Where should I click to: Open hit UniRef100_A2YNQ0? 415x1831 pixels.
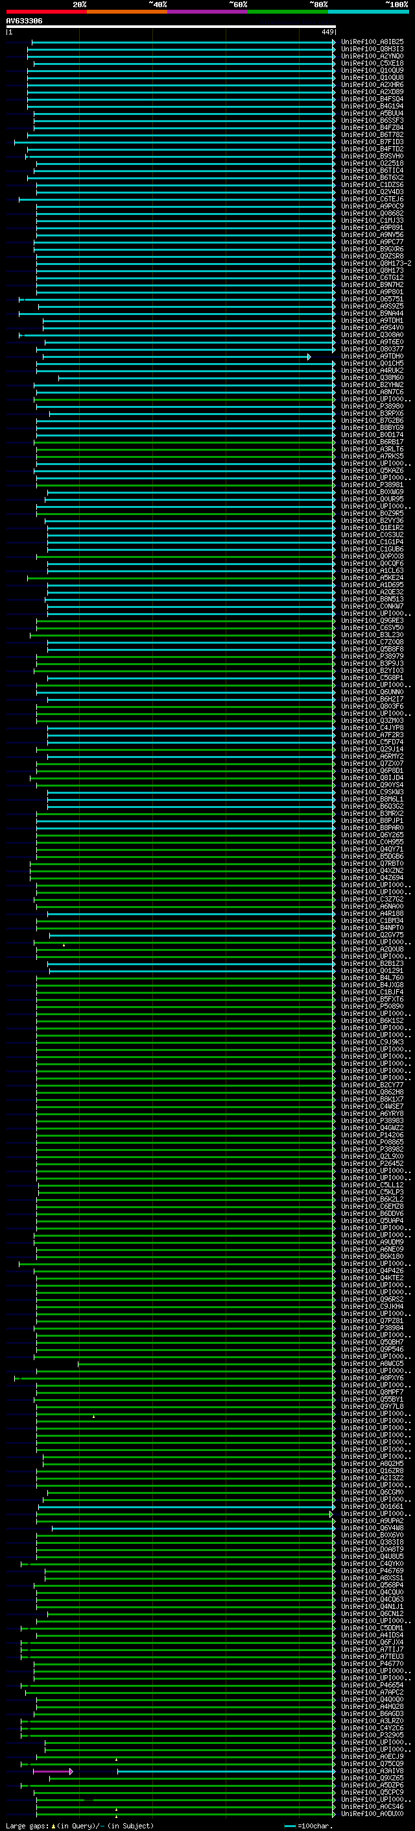coord(372,56)
